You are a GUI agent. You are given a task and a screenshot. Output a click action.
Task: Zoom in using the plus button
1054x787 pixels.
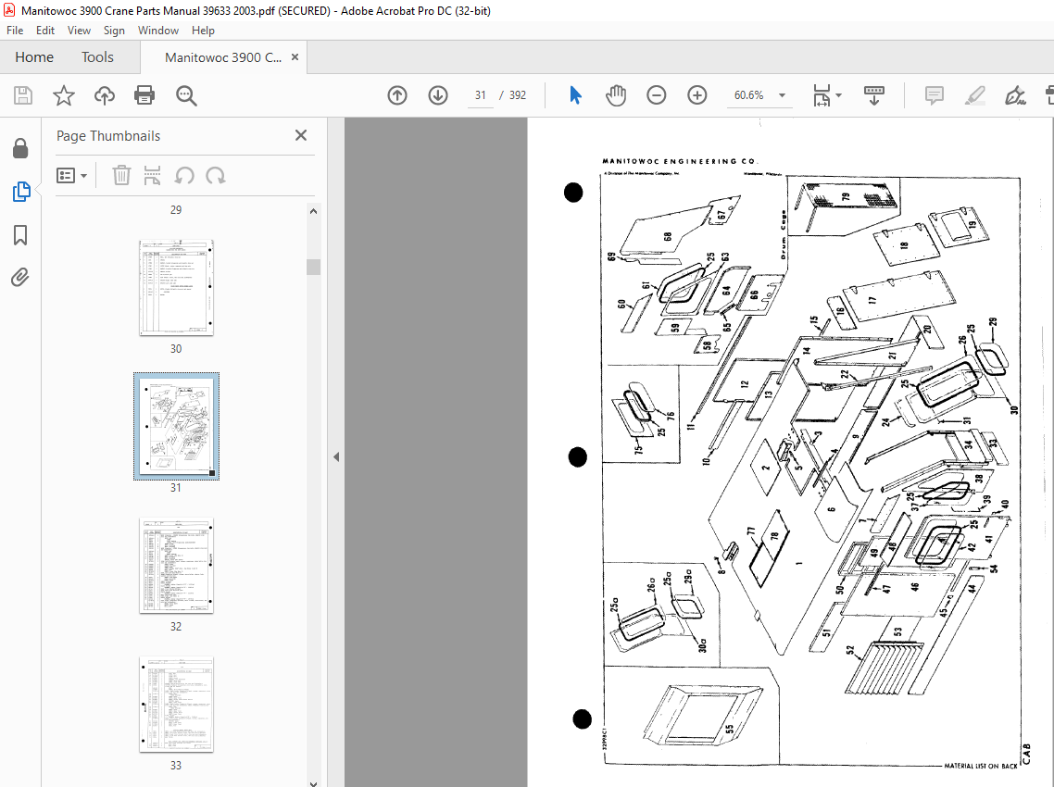tap(697, 95)
